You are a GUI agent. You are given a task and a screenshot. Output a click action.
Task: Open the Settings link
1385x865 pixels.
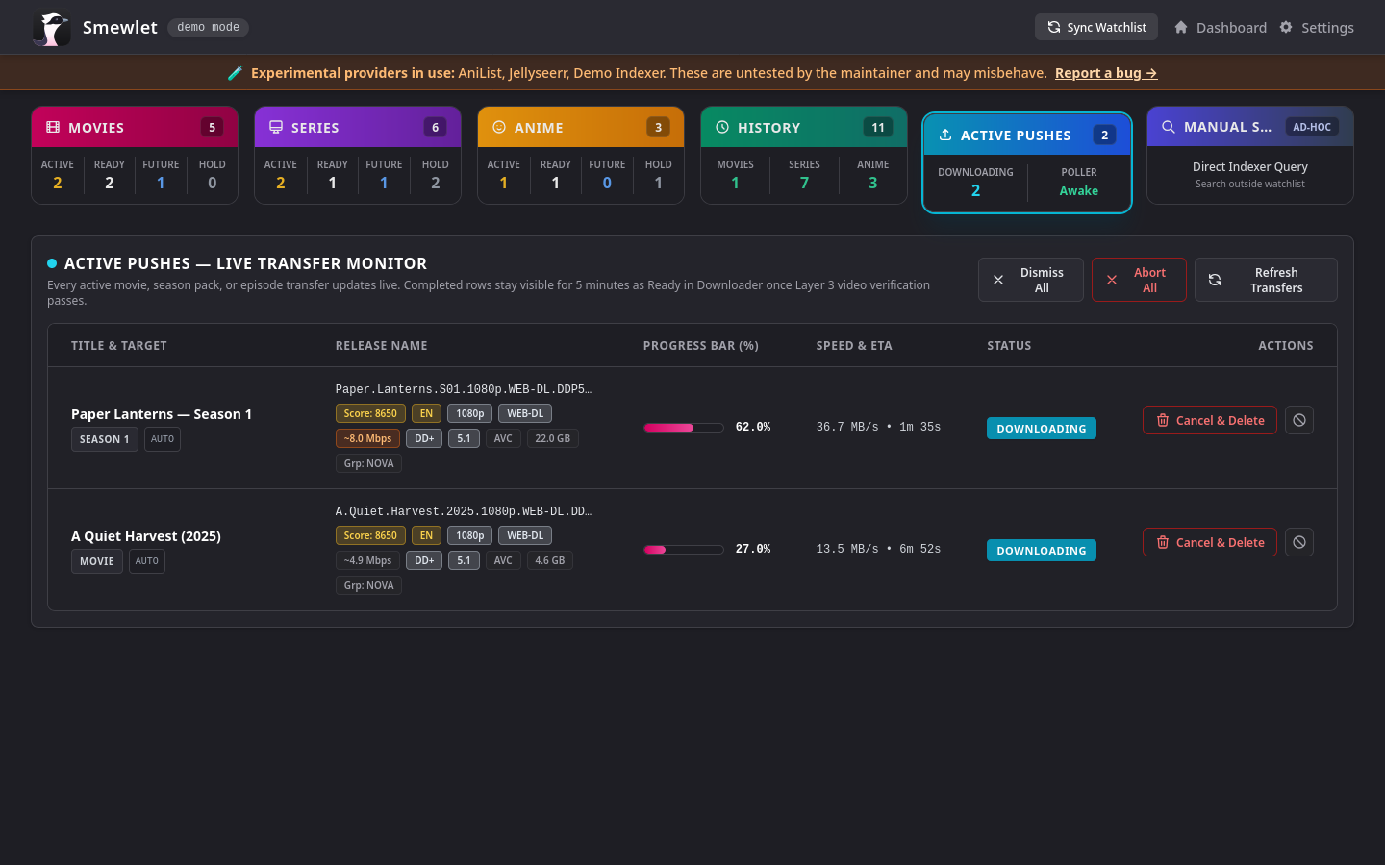[1317, 27]
